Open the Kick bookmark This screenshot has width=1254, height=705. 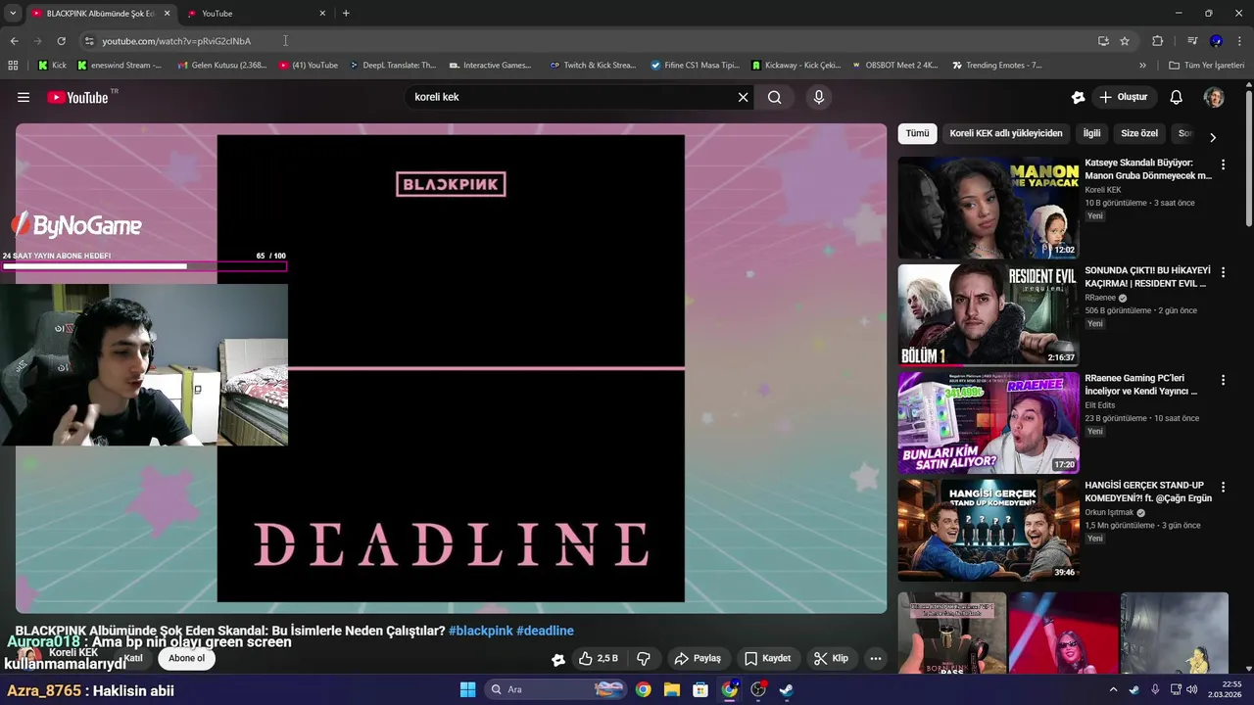pos(52,66)
